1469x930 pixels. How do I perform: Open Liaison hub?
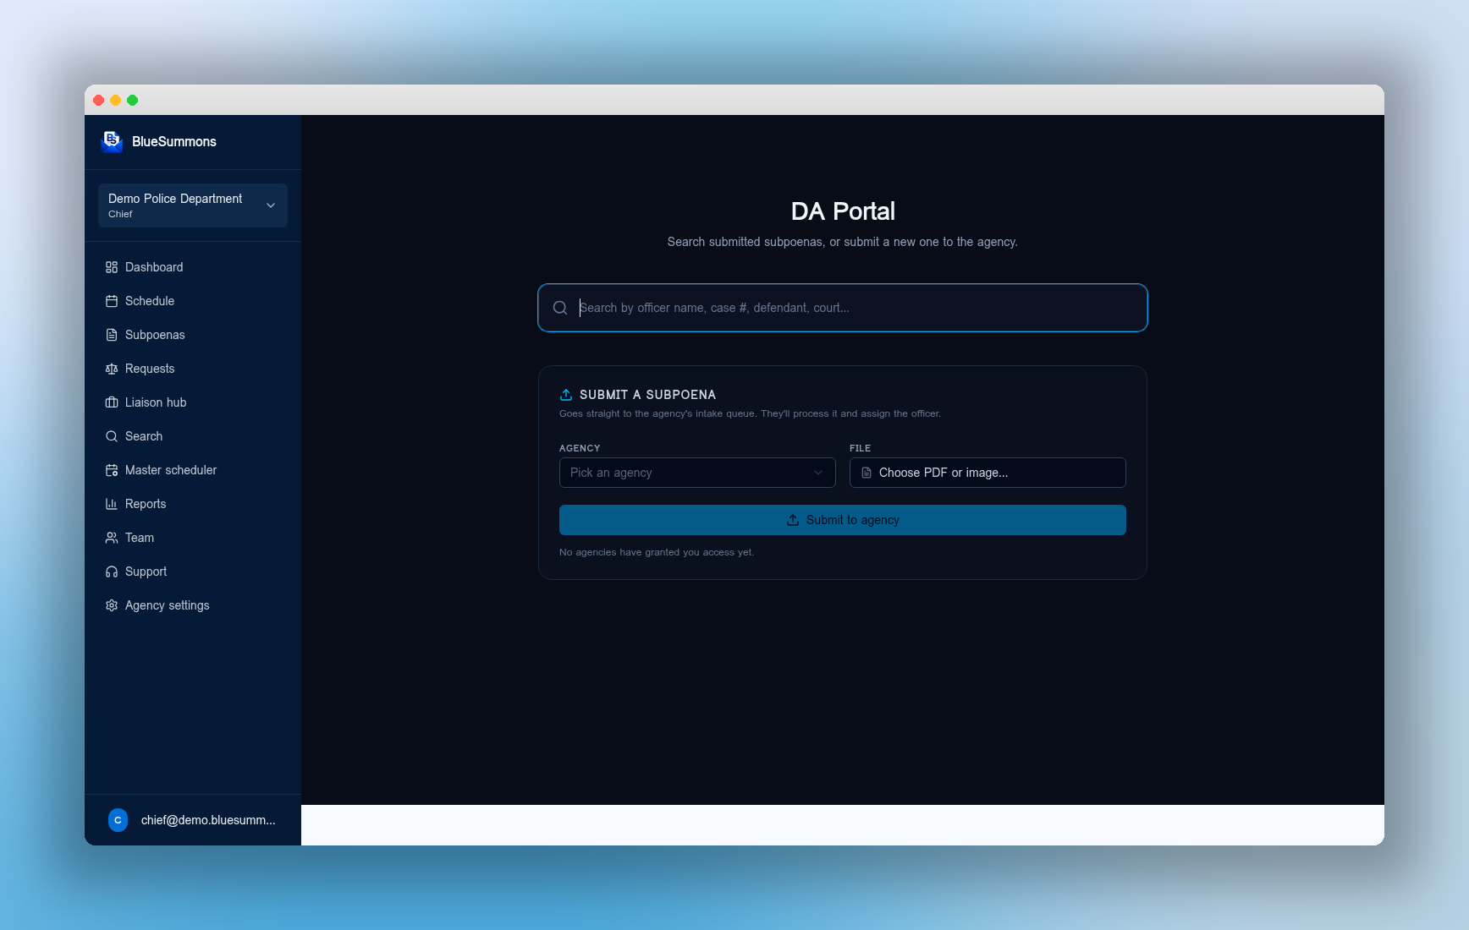click(x=193, y=402)
